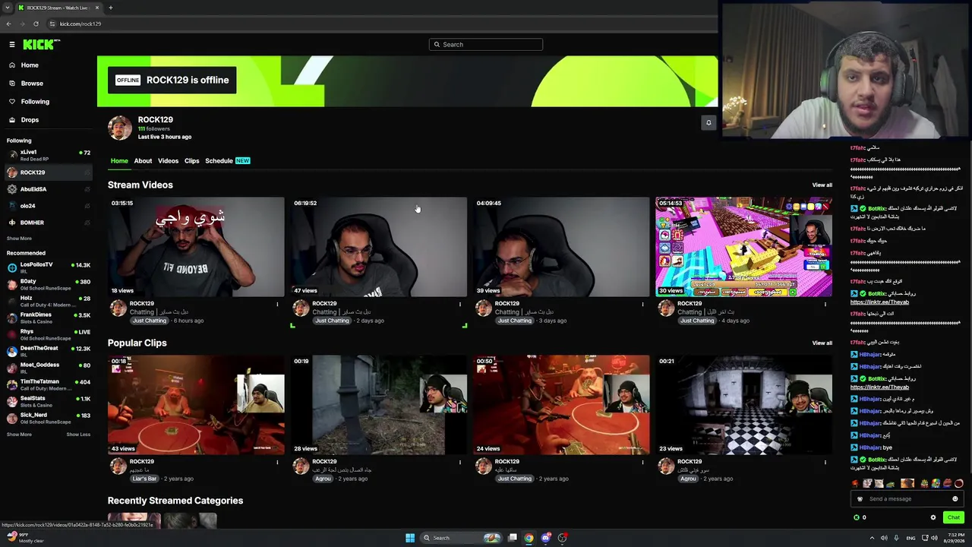
Task: Click the Kick search box
Action: [486, 45]
